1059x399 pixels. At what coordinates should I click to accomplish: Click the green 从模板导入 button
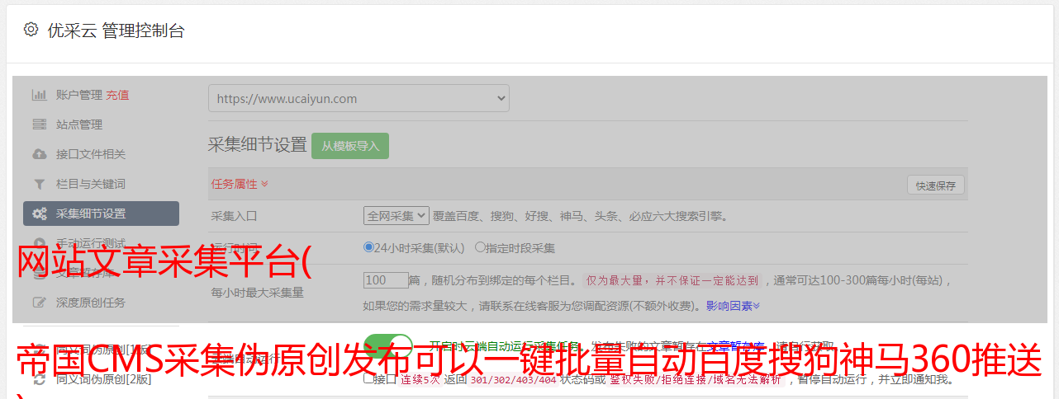click(x=350, y=146)
